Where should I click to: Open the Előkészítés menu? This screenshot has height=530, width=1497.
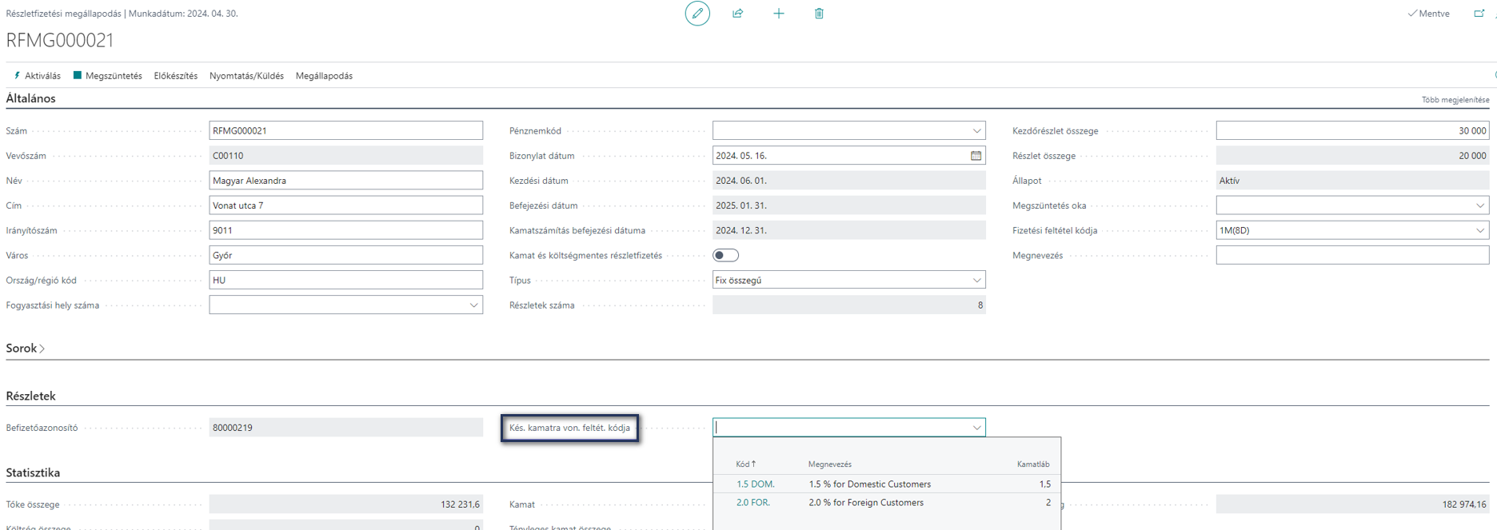176,76
